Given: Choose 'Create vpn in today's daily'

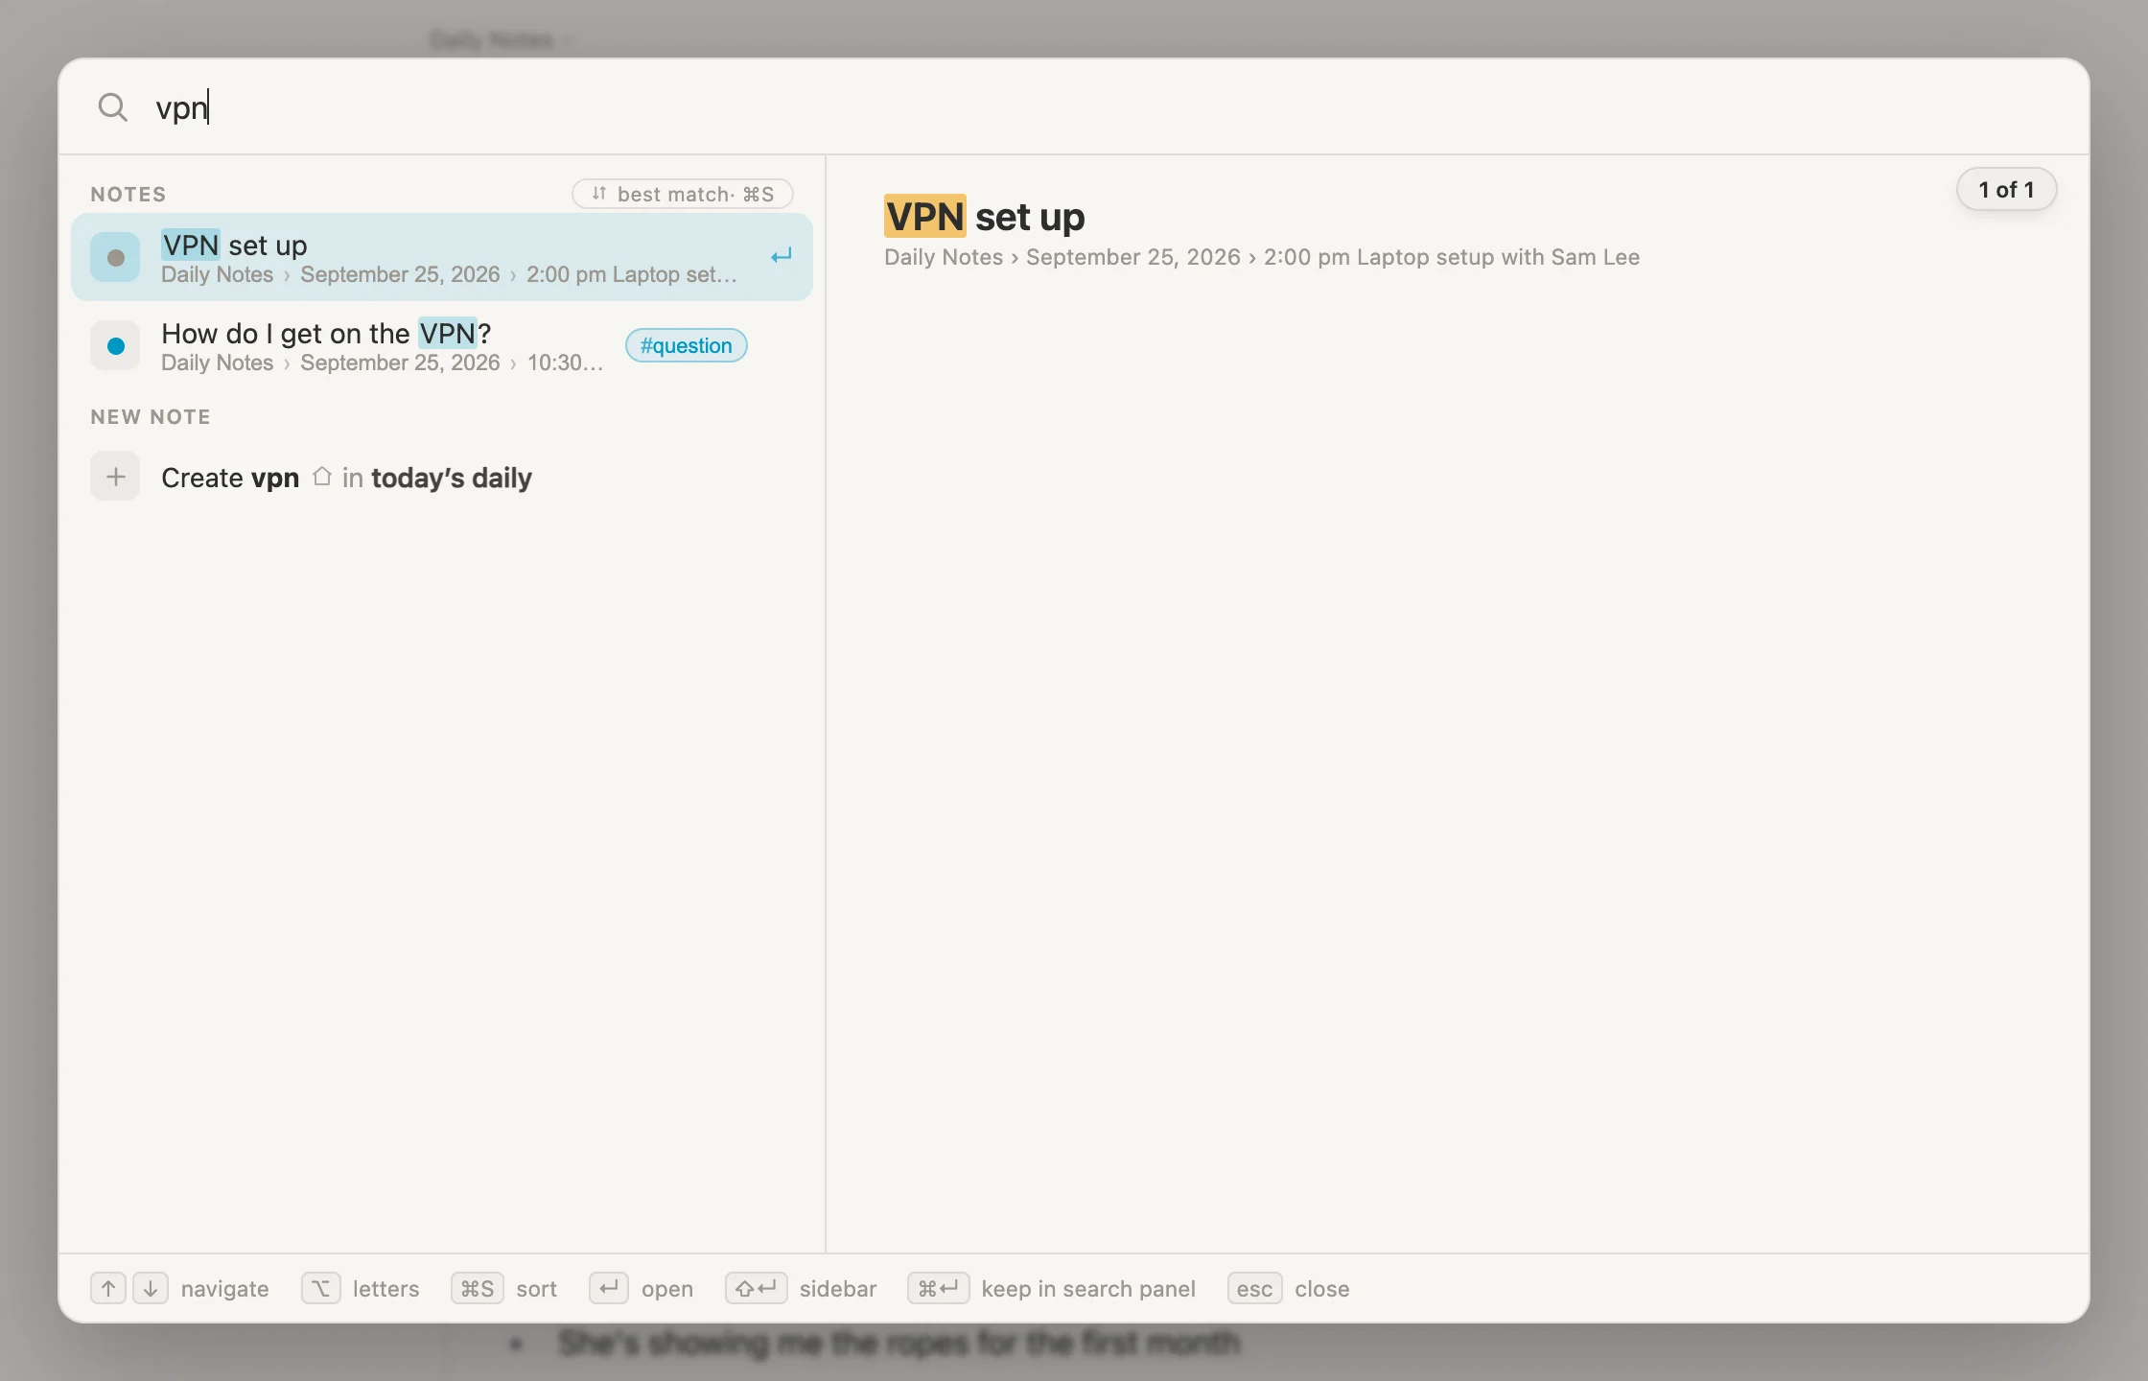Looking at the screenshot, I should point(442,477).
